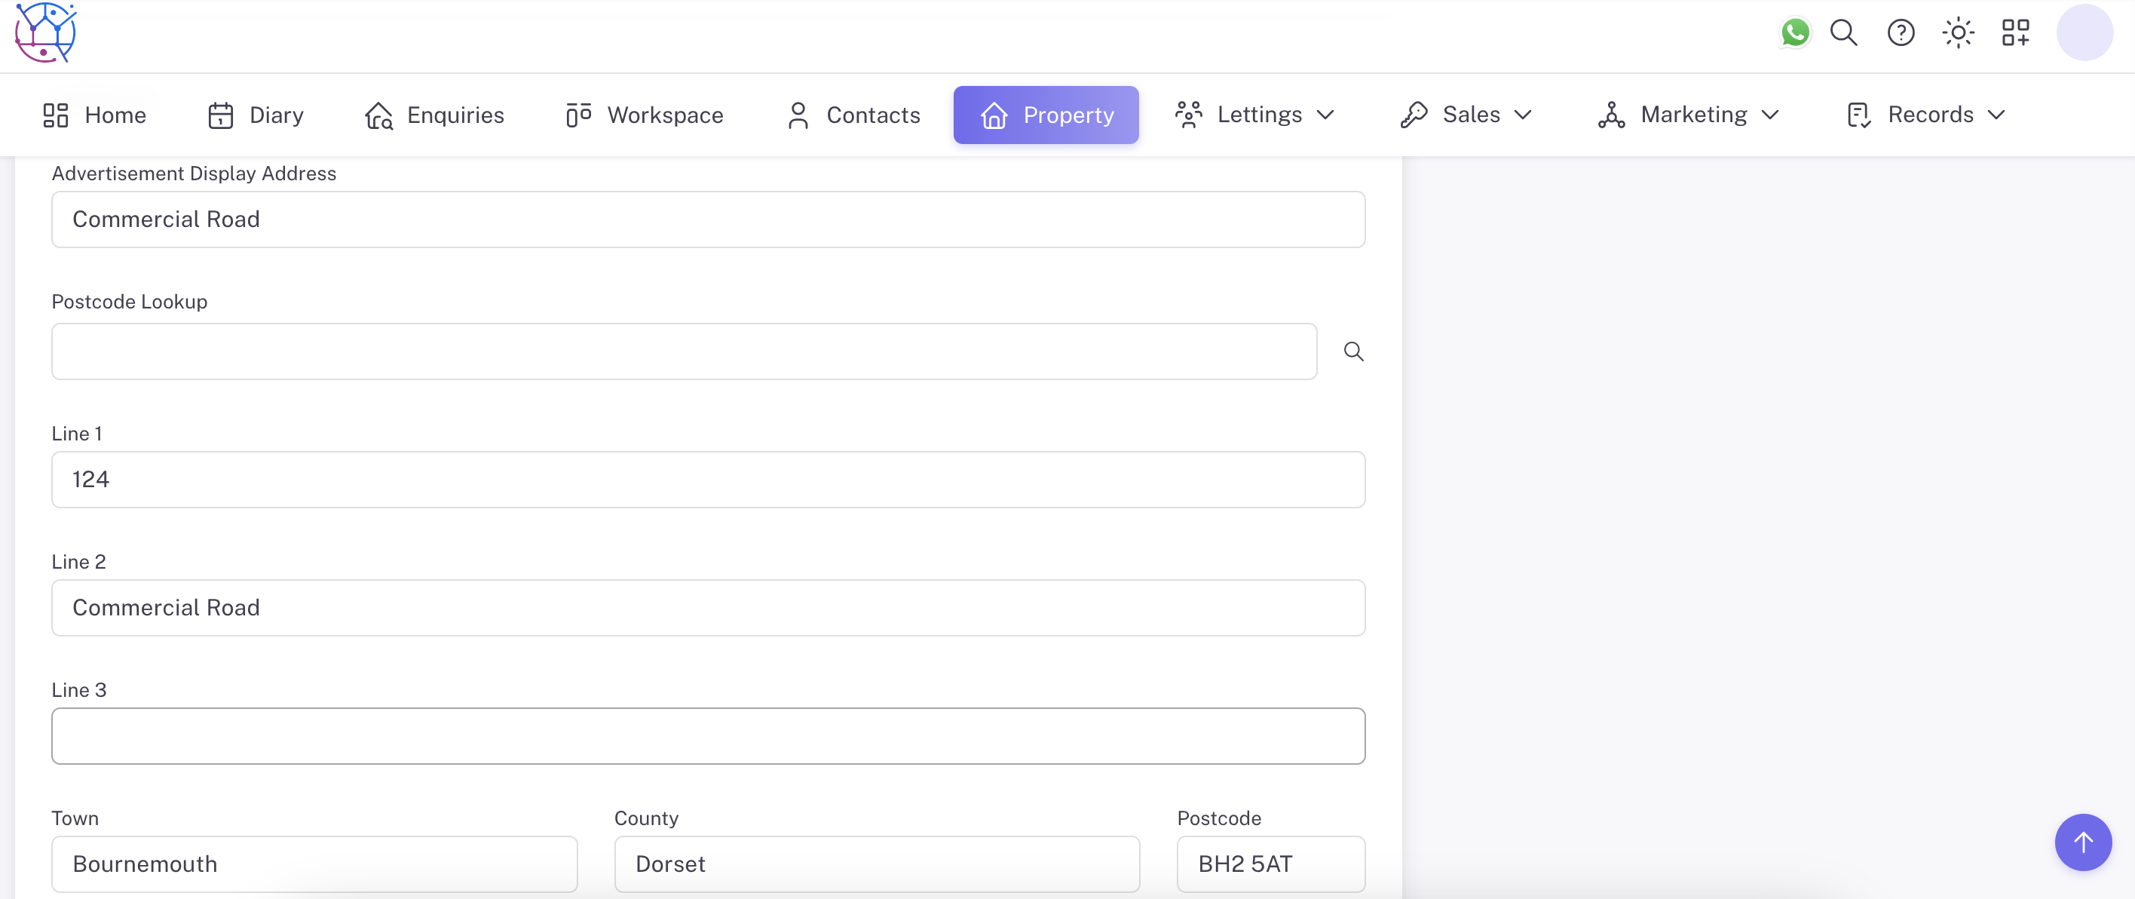The width and height of the screenshot is (2135, 899).
Task: Open WhatsApp from the top bar
Action: [x=1794, y=33]
